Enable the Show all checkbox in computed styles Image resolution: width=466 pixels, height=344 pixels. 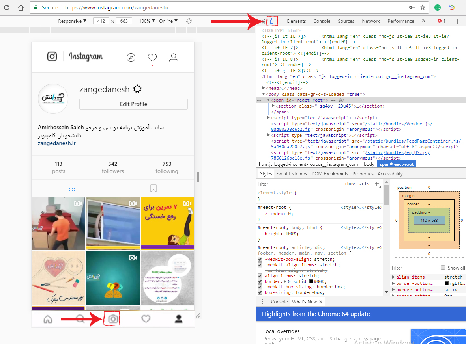[x=443, y=268]
